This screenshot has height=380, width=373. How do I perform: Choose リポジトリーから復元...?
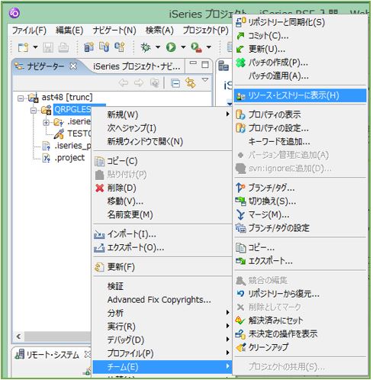pyautogui.click(x=301, y=294)
